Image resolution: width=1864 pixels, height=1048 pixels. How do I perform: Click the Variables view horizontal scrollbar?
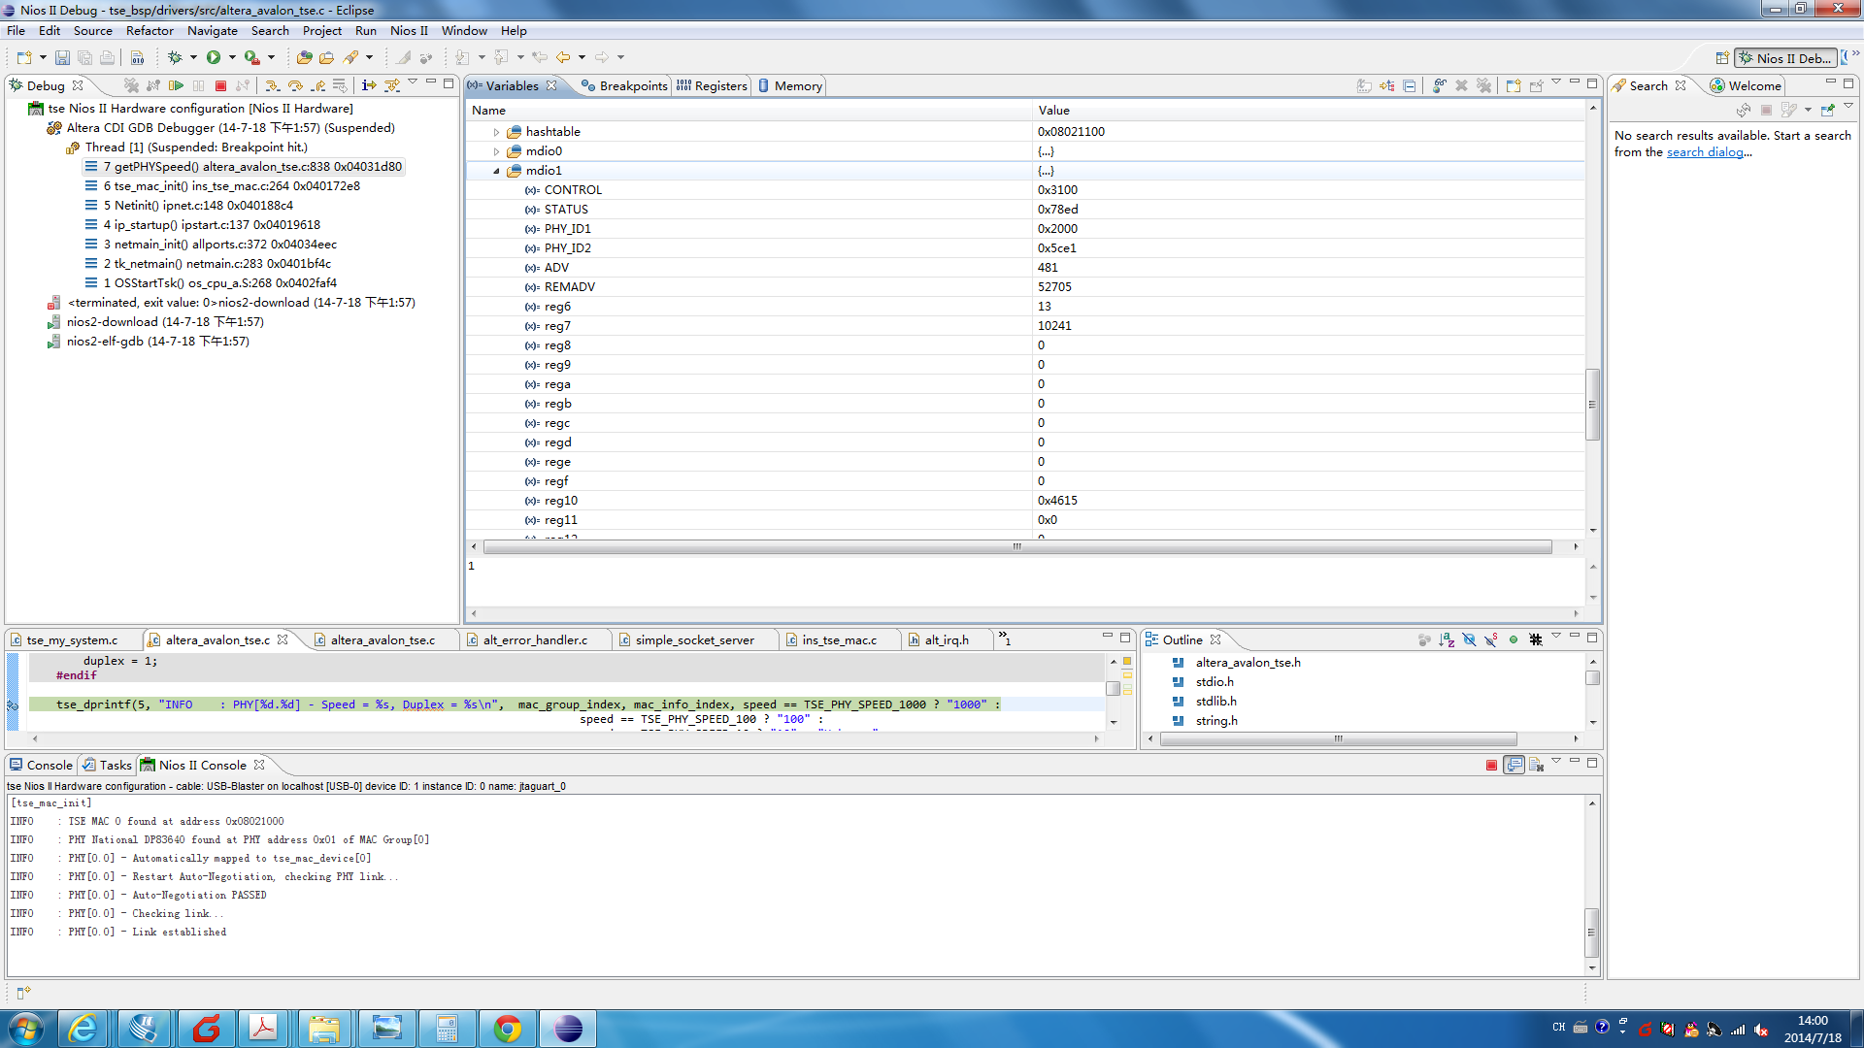1017,547
